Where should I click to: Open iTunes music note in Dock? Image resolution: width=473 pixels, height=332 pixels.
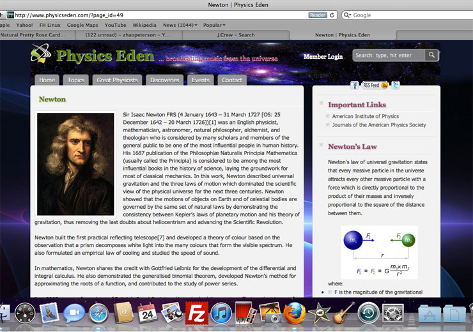(221, 313)
